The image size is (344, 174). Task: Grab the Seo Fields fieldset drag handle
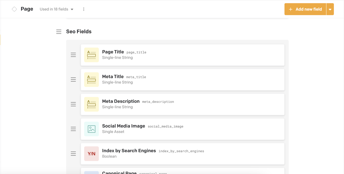(59, 32)
